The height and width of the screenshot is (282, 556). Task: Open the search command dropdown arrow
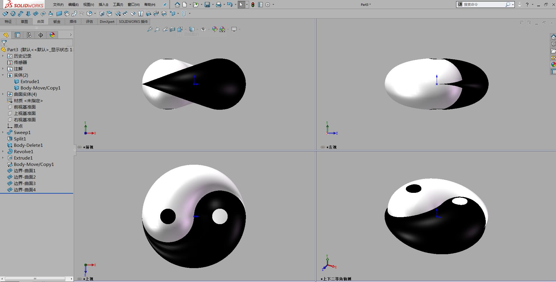513,5
